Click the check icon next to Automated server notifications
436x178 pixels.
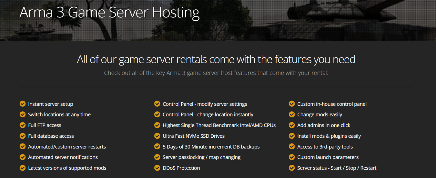click(23, 157)
